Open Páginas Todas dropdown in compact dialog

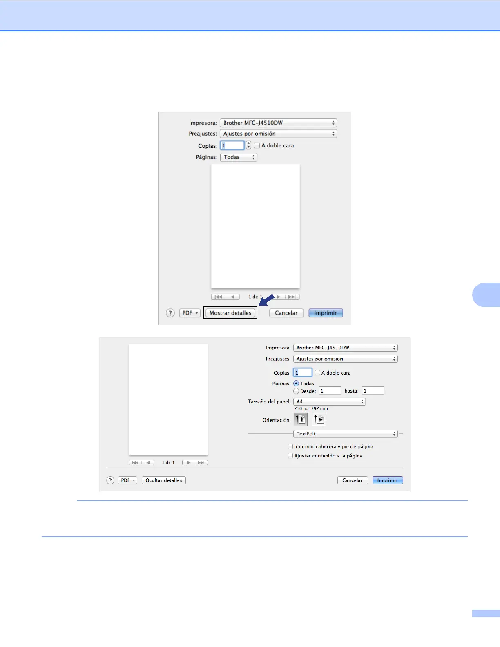coord(239,157)
